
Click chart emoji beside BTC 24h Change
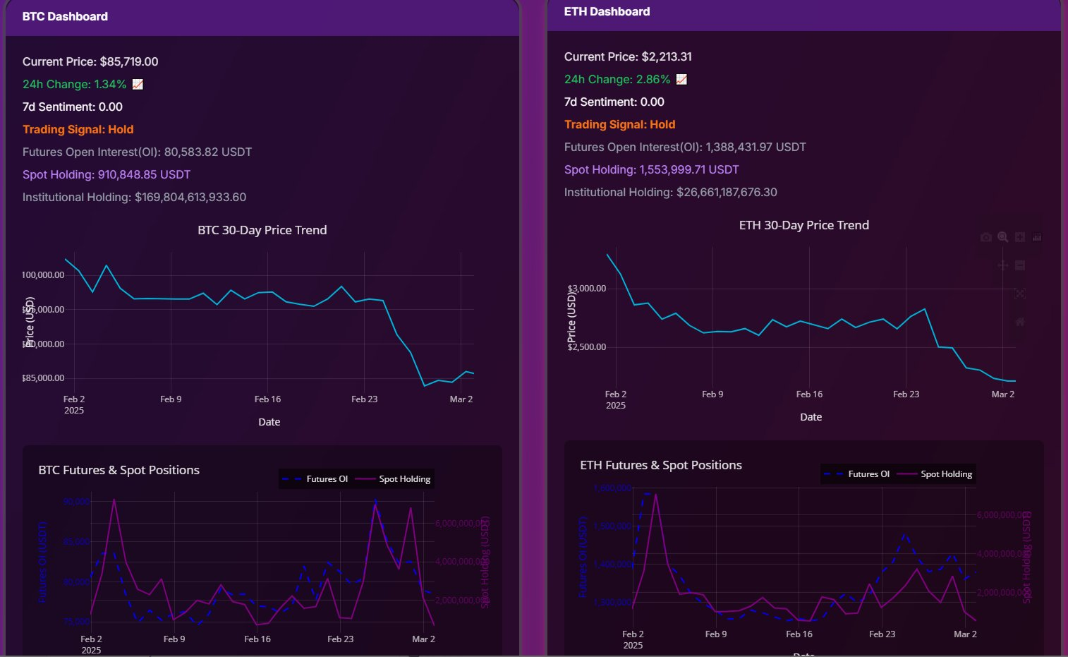pyautogui.click(x=138, y=85)
